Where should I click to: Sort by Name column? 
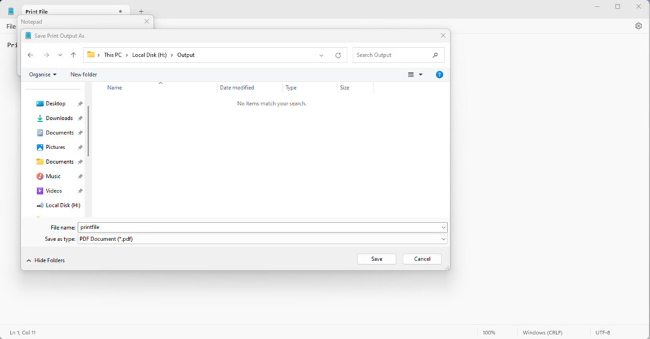tap(115, 88)
